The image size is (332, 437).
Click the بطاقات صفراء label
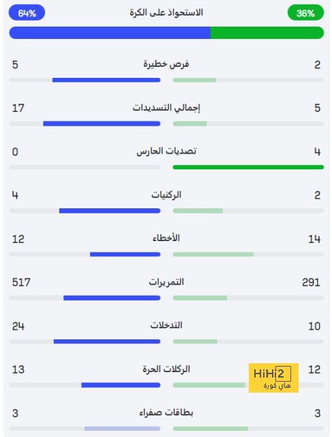pos(166,412)
